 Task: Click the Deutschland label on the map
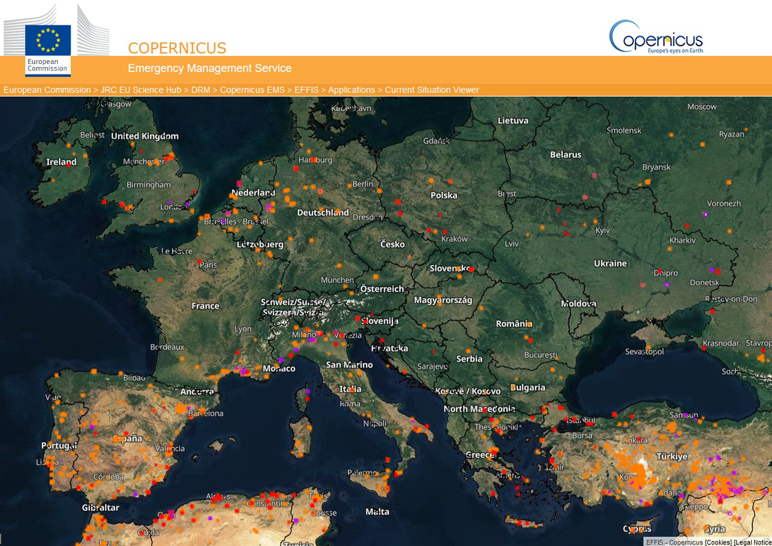[x=323, y=212]
